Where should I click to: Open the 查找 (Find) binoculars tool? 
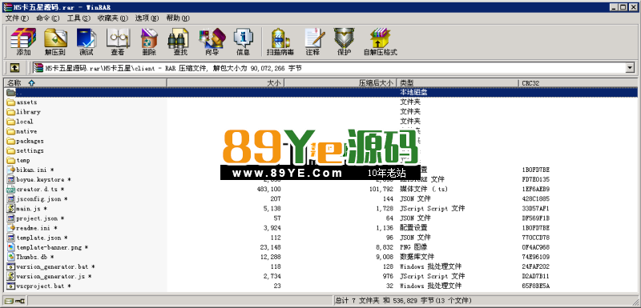pyautogui.click(x=180, y=42)
